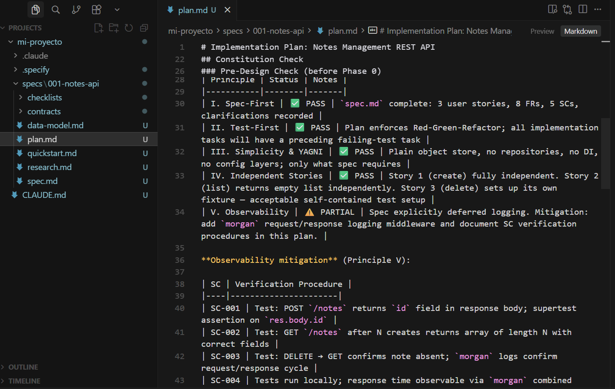Refresh the Projects explorer
The height and width of the screenshot is (389, 615).
[129, 28]
